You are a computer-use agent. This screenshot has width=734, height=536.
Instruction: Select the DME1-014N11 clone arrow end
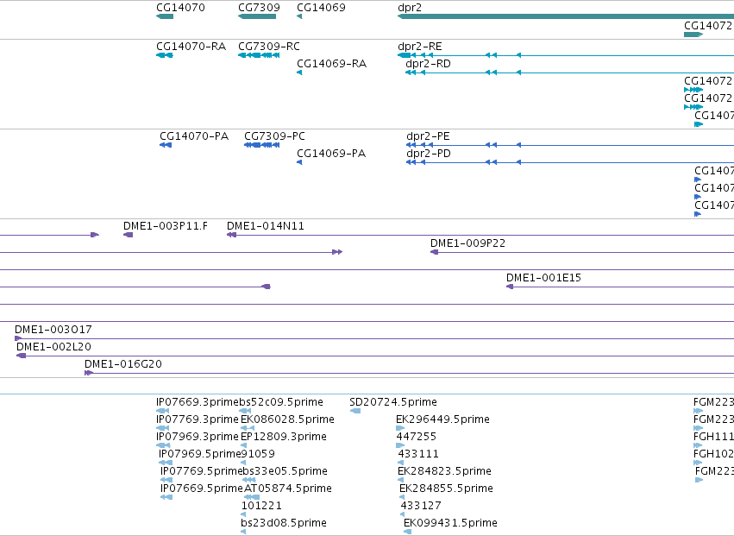click(231, 235)
